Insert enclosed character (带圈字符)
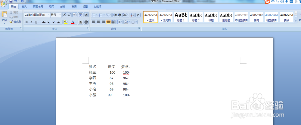This screenshot has width=301, height=125. [x=86, y=22]
